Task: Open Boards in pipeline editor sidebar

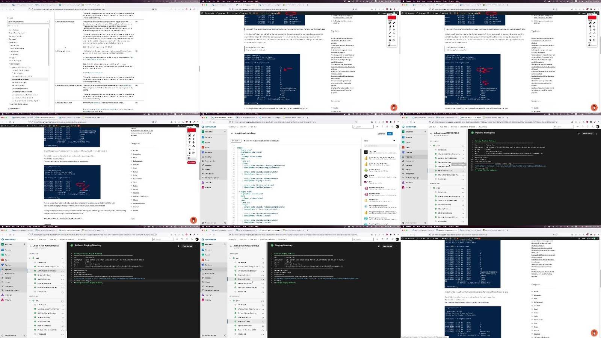Action: tap(208, 142)
